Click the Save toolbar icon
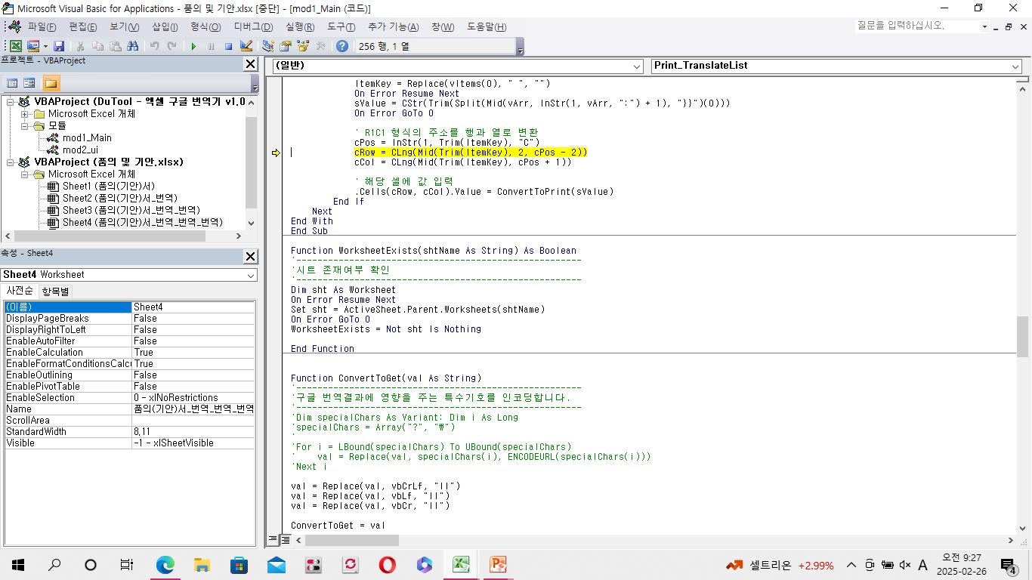Screen dimensions: 1032x580 click(59, 46)
